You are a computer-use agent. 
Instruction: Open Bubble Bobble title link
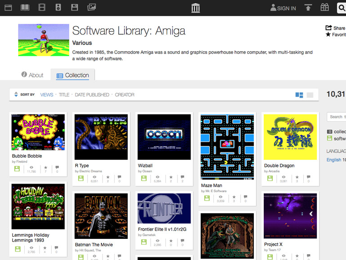(x=27, y=156)
